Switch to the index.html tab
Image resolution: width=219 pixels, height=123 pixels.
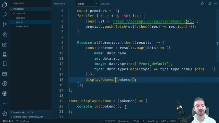pyautogui.click(x=60, y=4)
